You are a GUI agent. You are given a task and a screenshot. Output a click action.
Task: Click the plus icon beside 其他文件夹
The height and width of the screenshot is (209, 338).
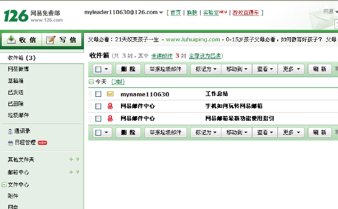tap(71, 159)
